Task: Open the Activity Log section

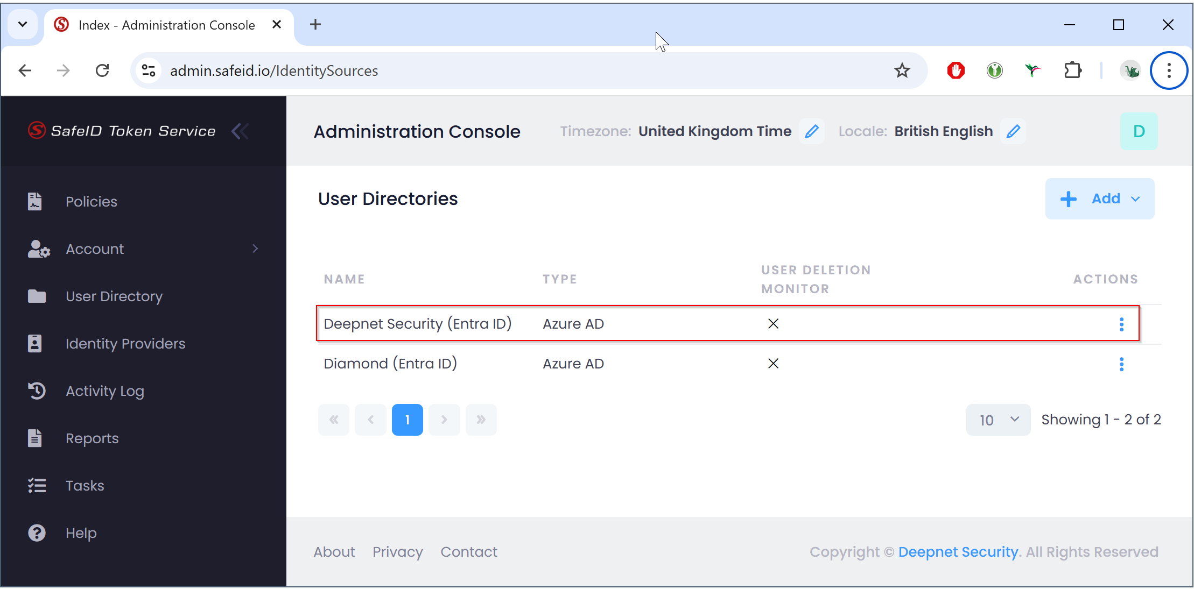Action: (104, 391)
